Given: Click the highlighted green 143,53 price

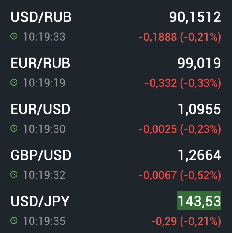Looking at the screenshot, I should 199,201.
